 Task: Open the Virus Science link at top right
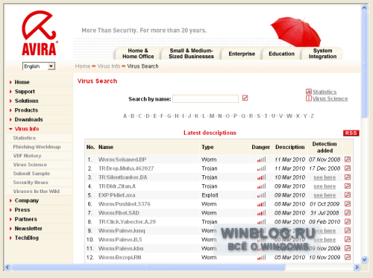coord(330,98)
